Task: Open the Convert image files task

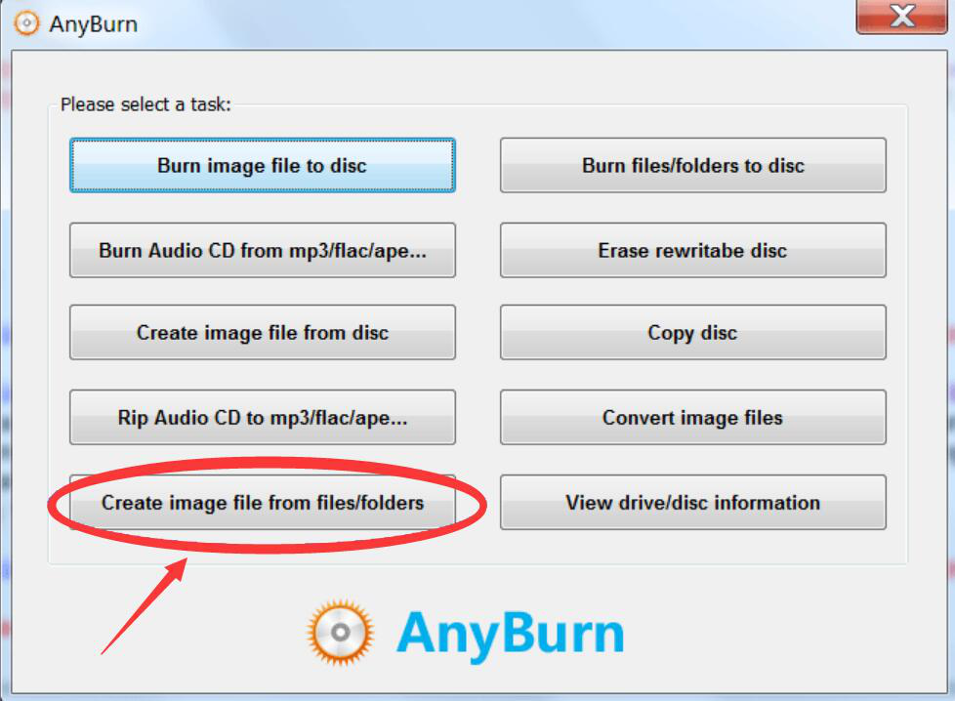Action: pyautogui.click(x=693, y=417)
